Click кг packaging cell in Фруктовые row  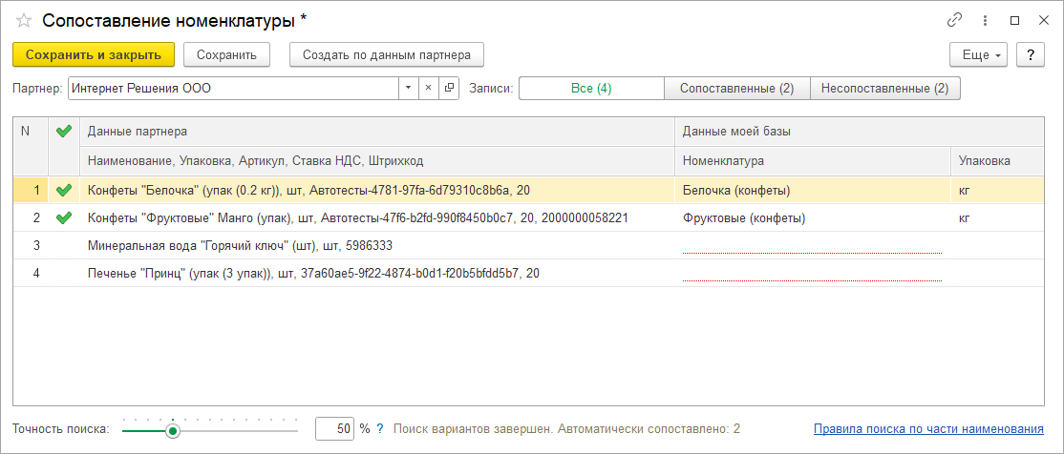pos(997,218)
